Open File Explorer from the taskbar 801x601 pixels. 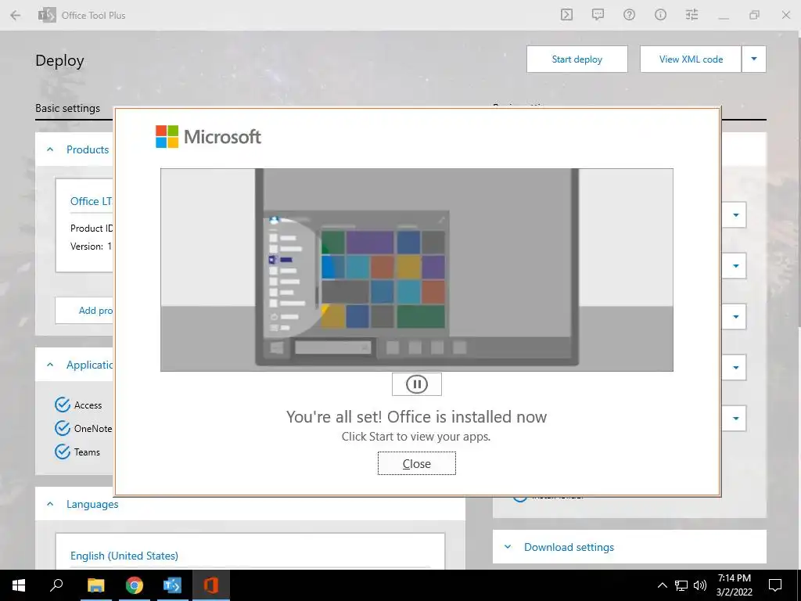(95, 585)
